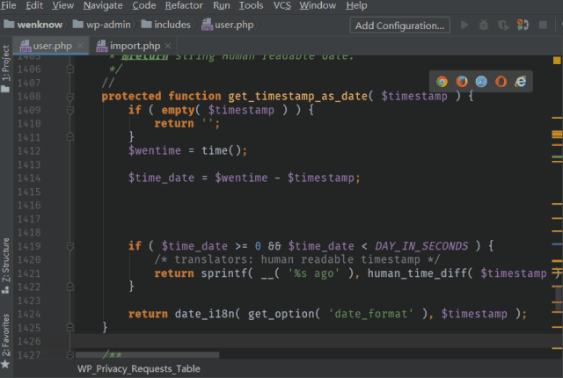Viewport: 563px width, 378px height.
Task: Click WP_Privacy_Requests_Table breadcrumb
Action: [x=139, y=368]
